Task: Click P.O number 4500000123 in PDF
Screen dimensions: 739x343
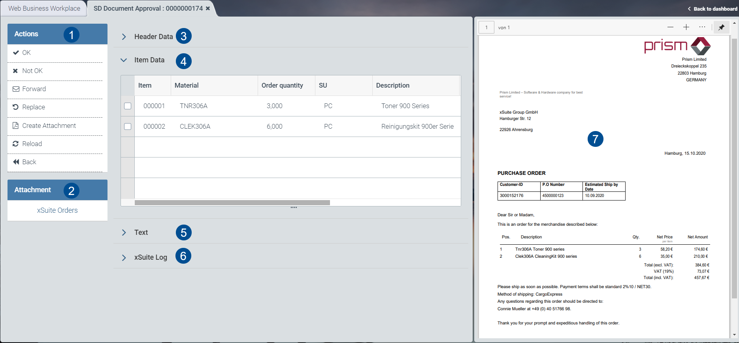Action: pos(553,196)
